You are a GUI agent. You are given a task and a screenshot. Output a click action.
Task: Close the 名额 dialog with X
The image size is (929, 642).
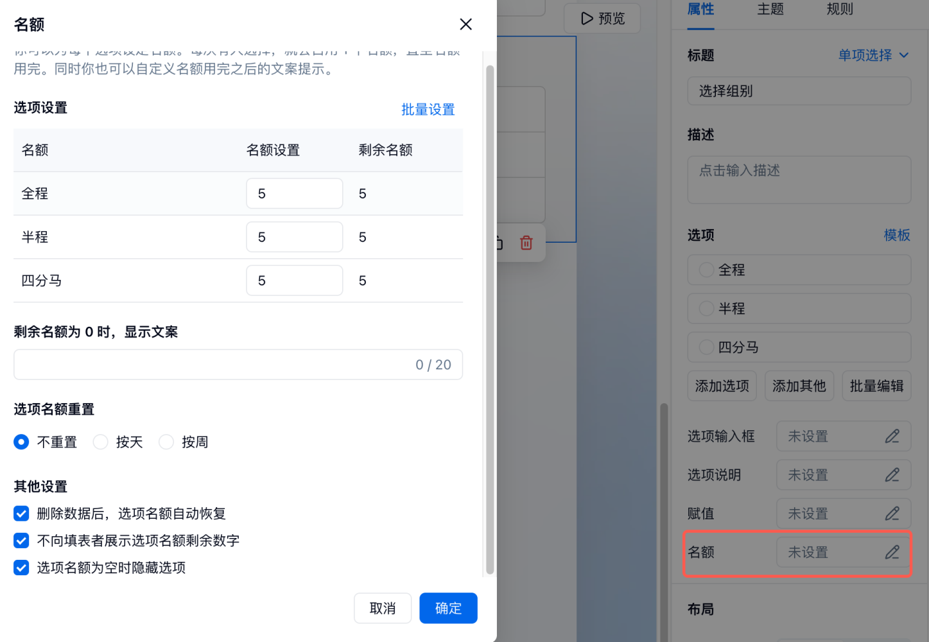coord(466,24)
